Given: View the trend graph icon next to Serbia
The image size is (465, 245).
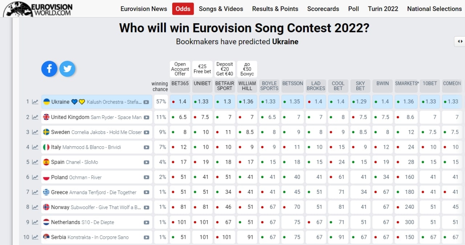Looking at the screenshot, I should [x=35, y=237].
